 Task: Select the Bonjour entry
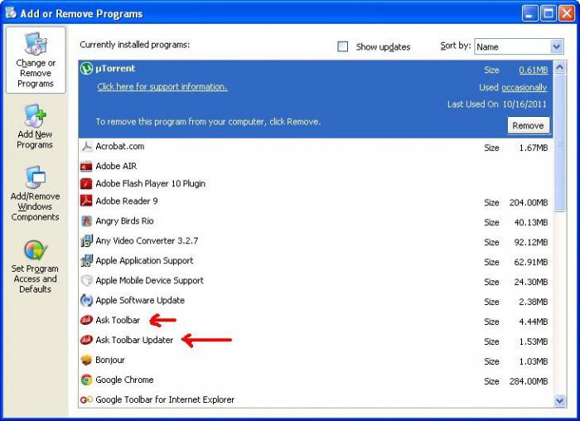(315, 361)
